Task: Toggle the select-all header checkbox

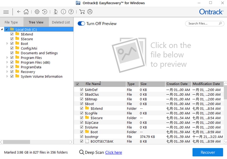Action: point(78,84)
